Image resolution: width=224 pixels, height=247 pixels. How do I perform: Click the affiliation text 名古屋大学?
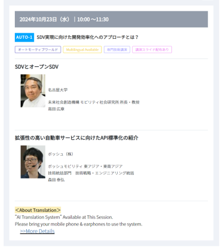click(x=58, y=90)
